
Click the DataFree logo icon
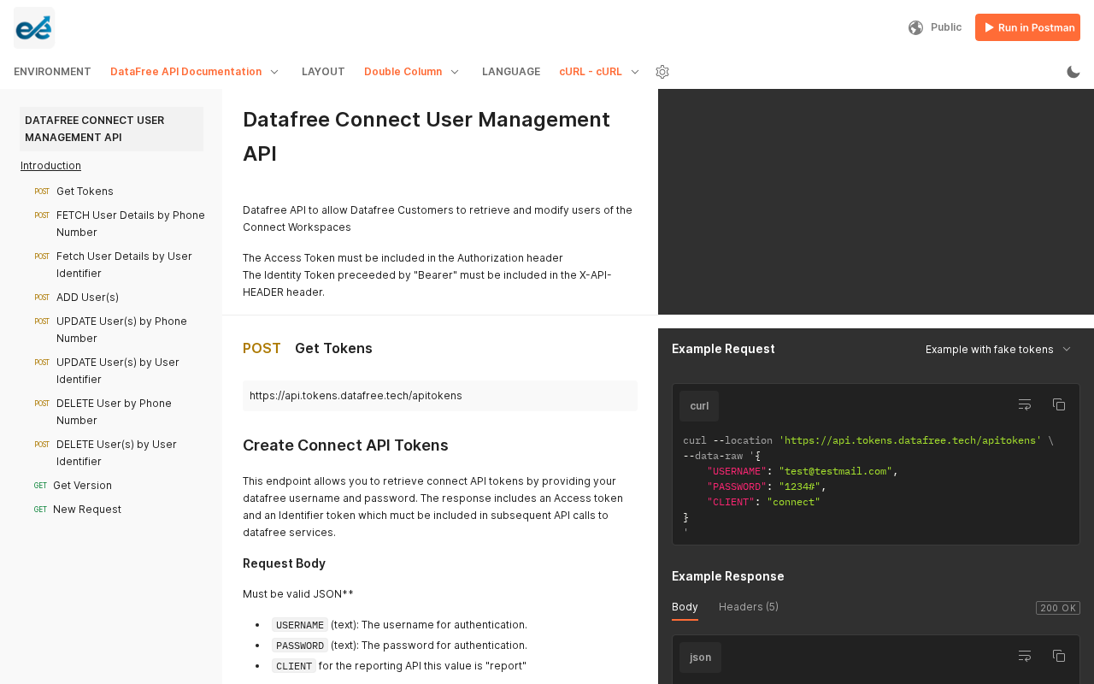pos(34,27)
